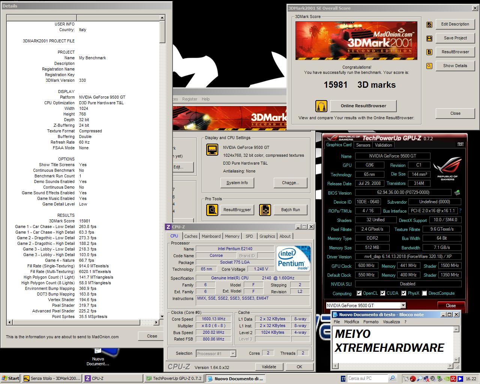This screenshot has height=384, width=480.
Task: Click the Change... button
Action: 291,183
